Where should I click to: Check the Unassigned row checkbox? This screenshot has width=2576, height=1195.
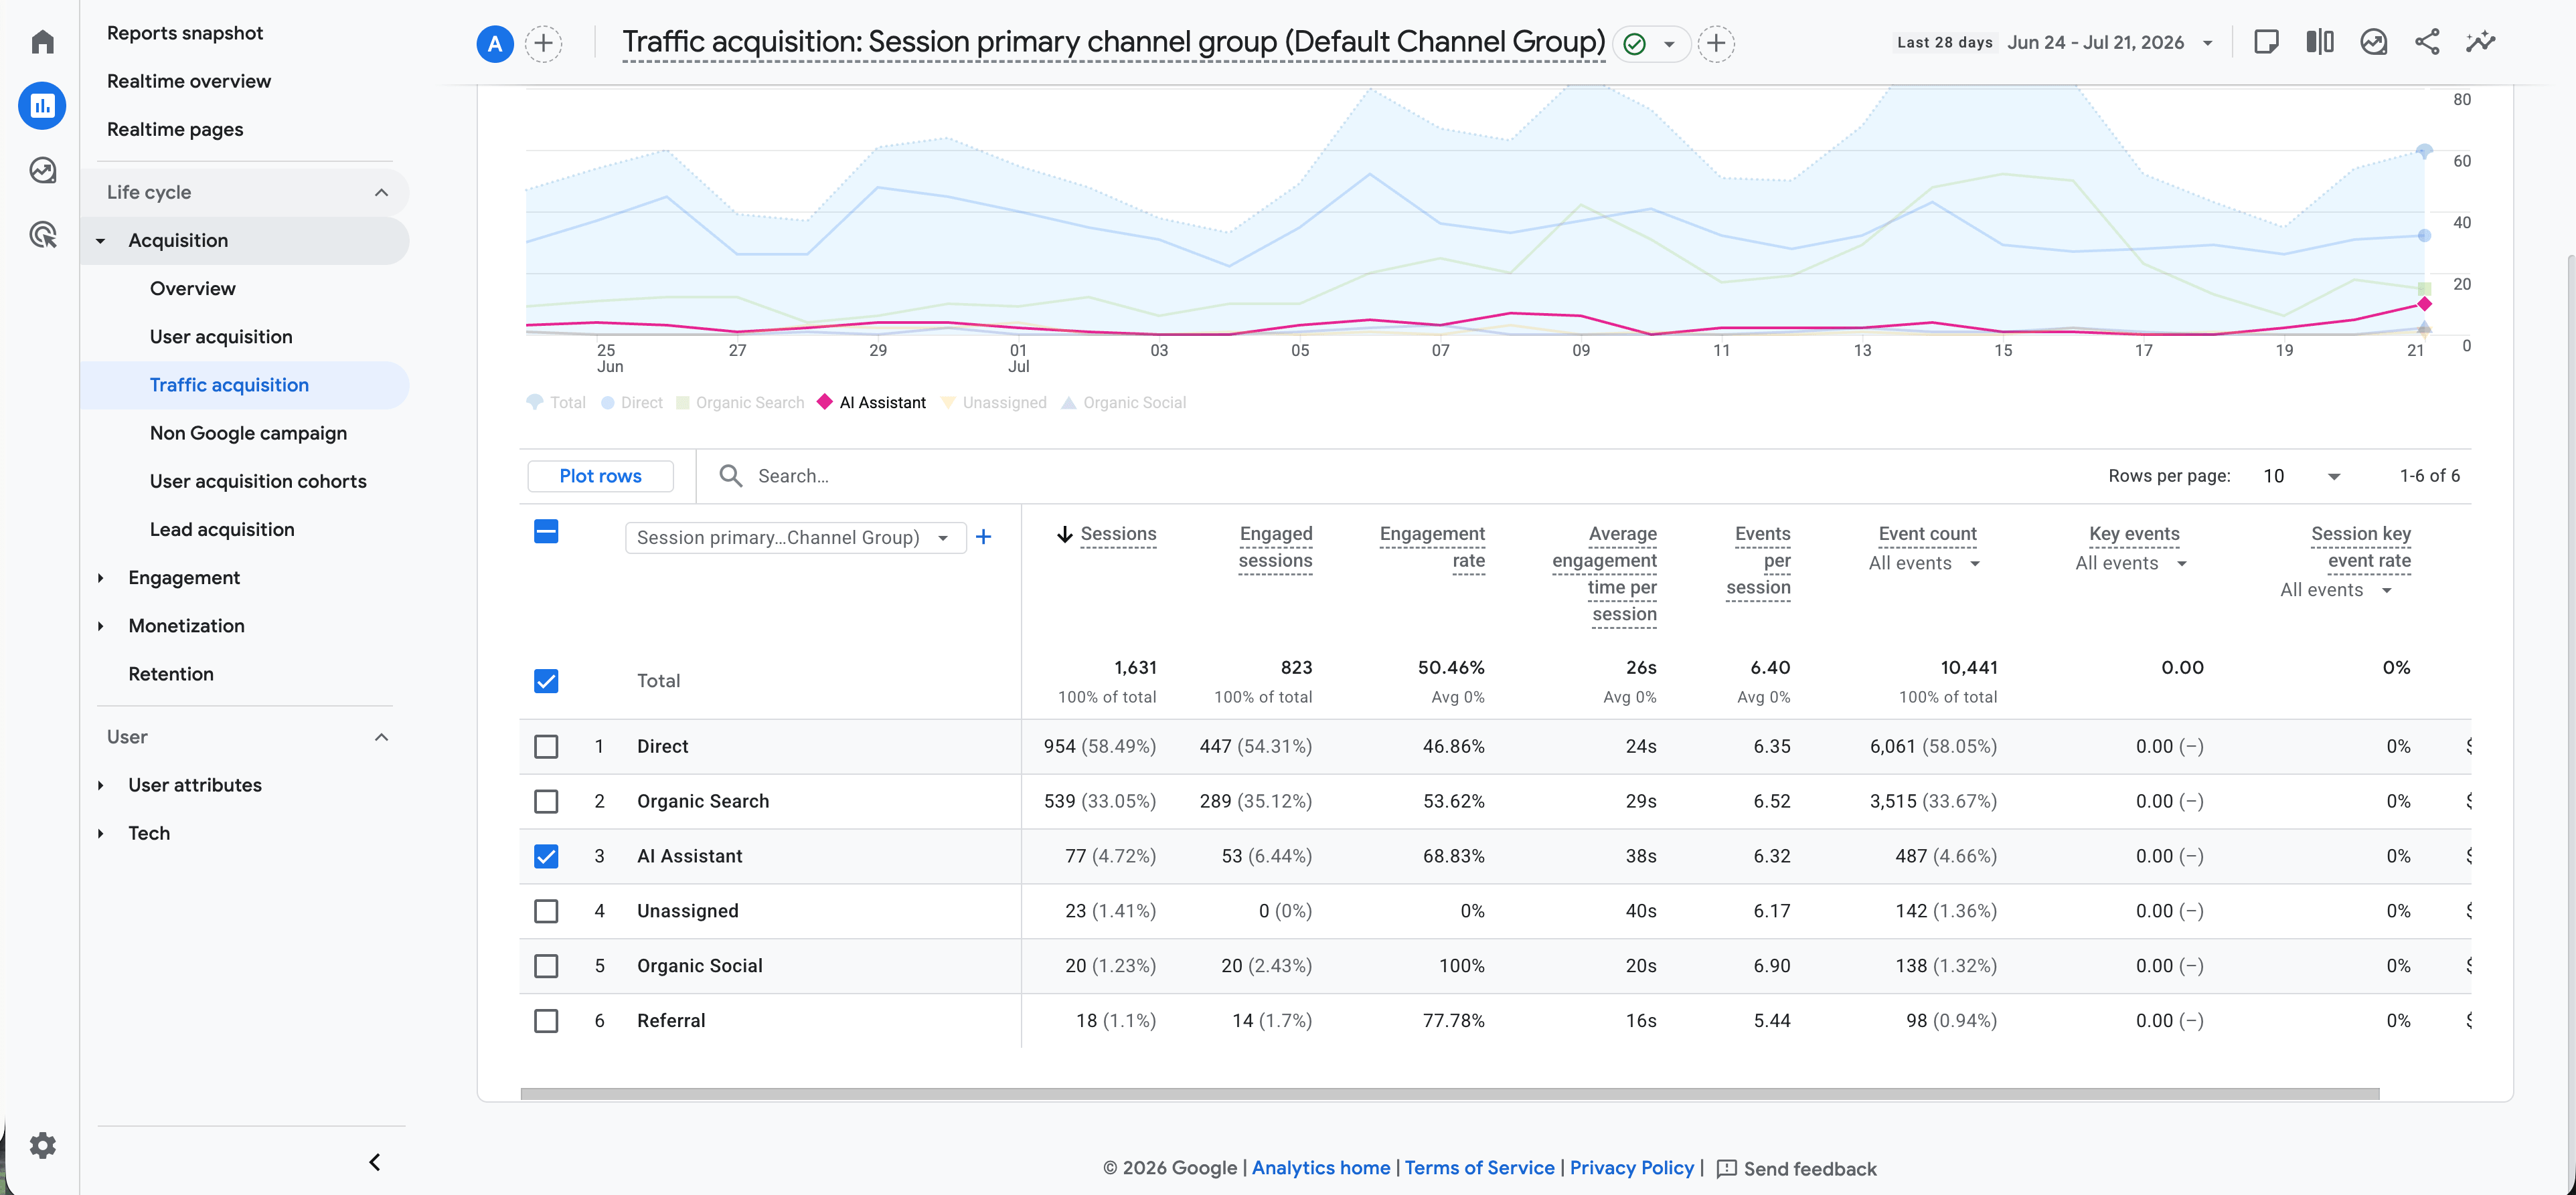(546, 911)
